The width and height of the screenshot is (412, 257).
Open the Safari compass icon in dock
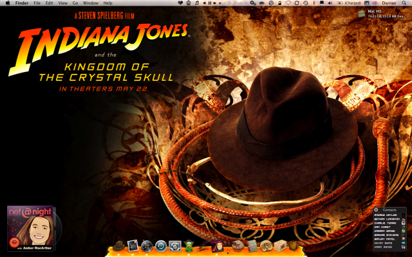pyautogui.click(x=147, y=247)
